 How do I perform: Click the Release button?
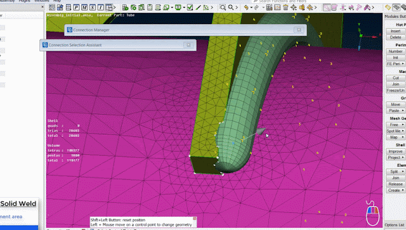click(396, 184)
